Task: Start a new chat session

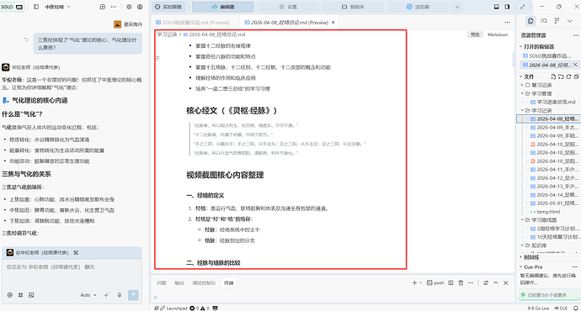Action: click(x=103, y=7)
